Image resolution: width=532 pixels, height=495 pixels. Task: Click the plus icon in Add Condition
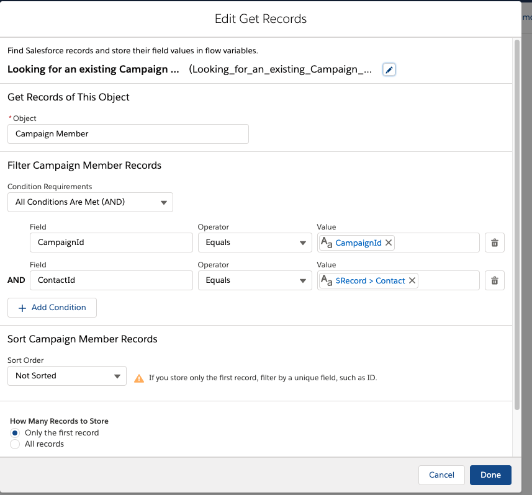pos(22,308)
